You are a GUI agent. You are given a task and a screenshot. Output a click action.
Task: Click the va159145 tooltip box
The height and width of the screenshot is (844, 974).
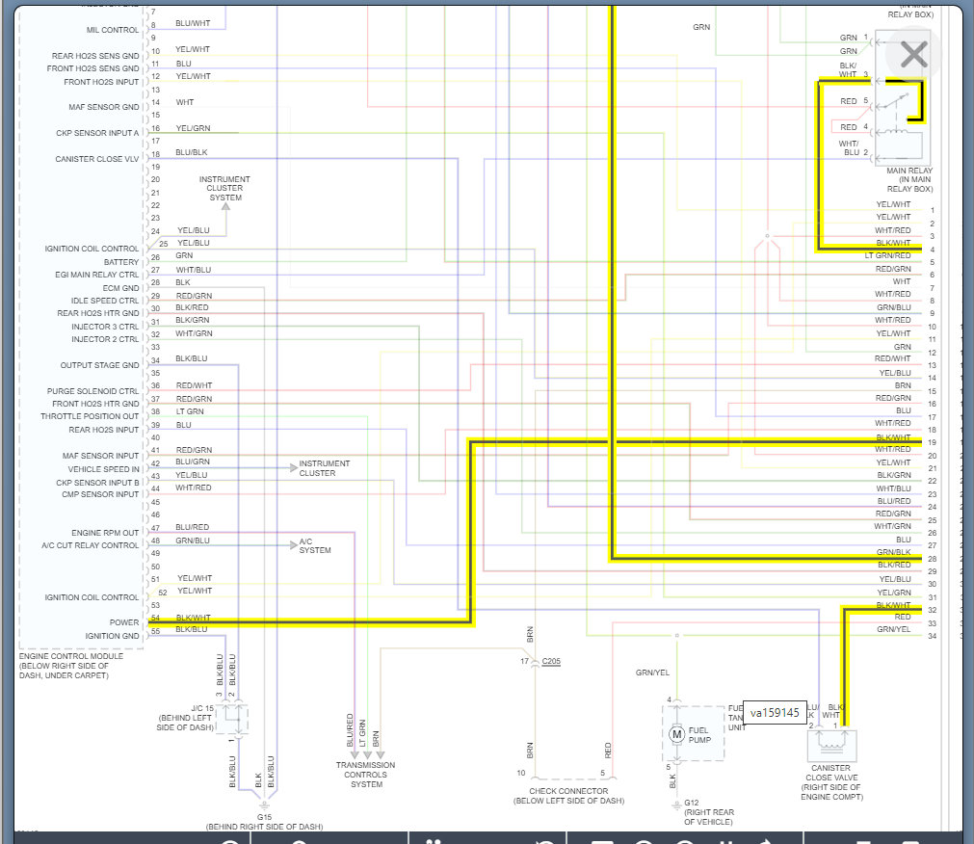[x=775, y=713]
